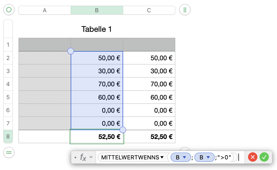The image size is (277, 170).
Task: Select column C header tab
Action: [149, 10]
